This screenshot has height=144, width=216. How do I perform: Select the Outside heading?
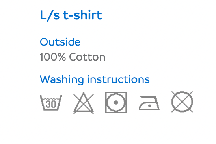coord(60,42)
